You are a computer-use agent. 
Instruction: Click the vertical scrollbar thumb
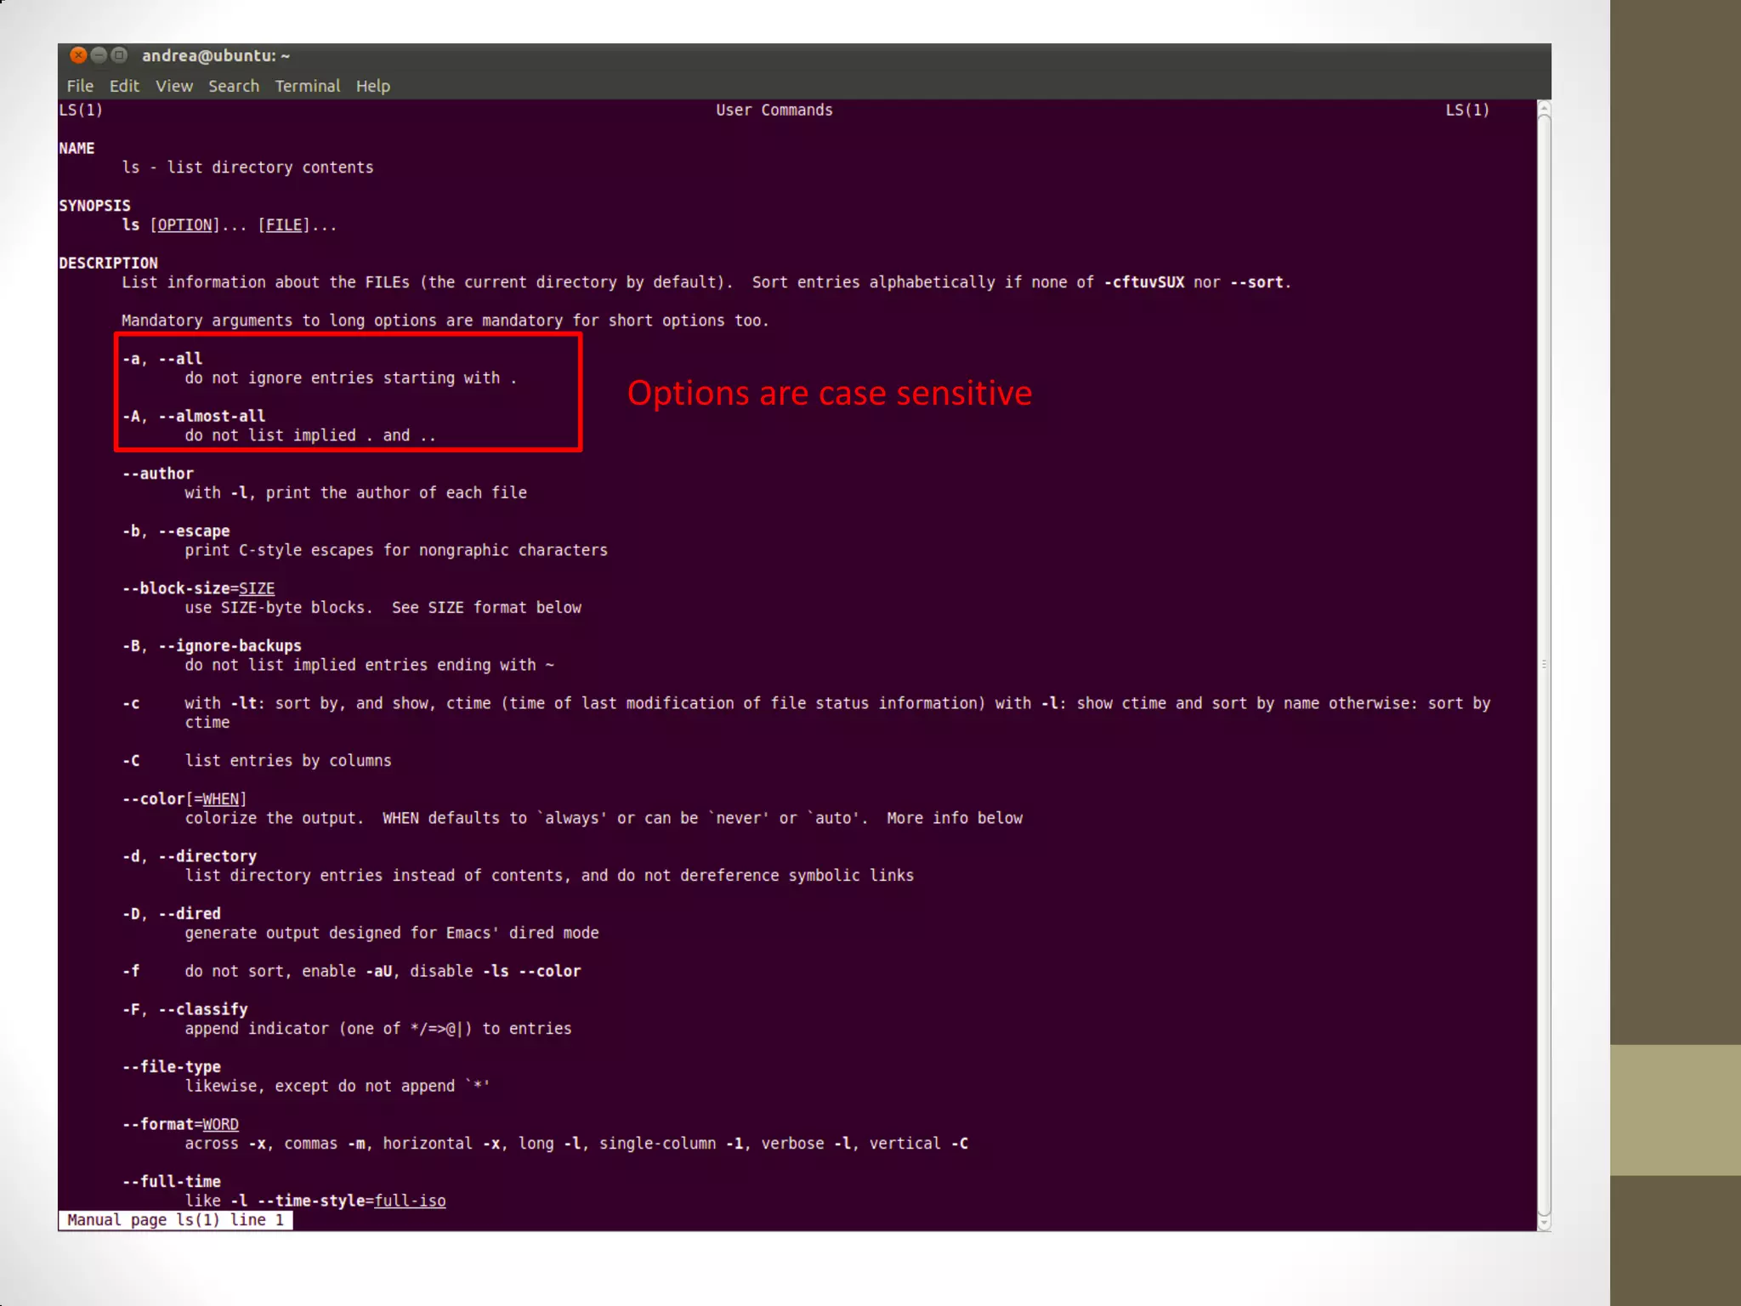coord(1545,663)
